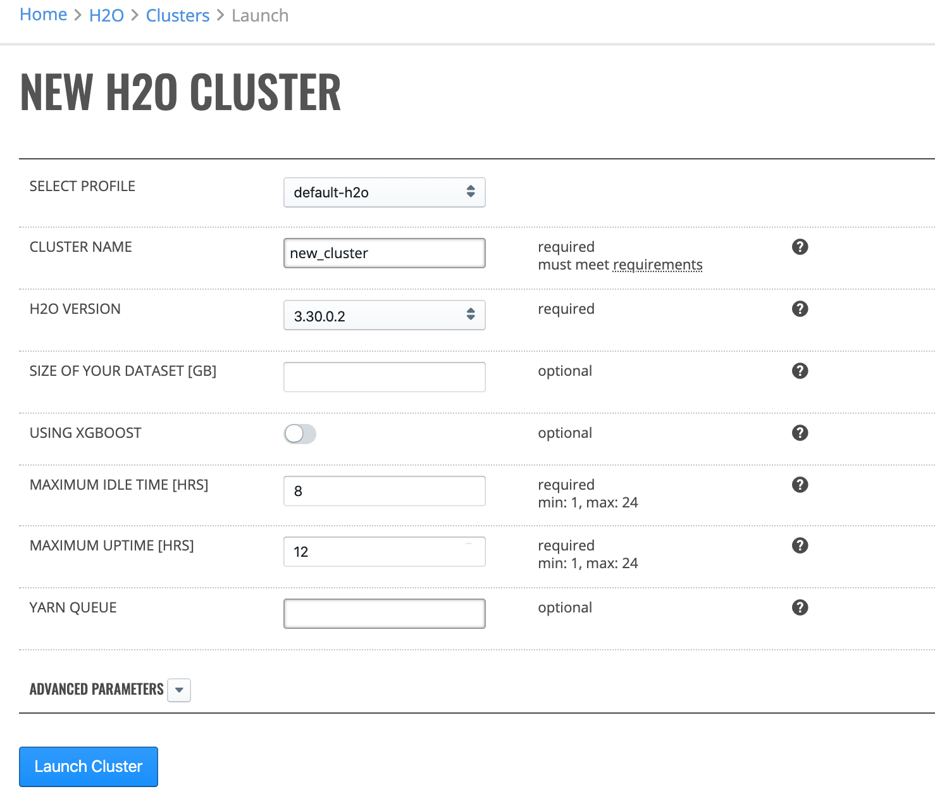Viewport: 935px width, 801px height.
Task: Go to H2O breadcrumb link
Action: pyautogui.click(x=106, y=15)
